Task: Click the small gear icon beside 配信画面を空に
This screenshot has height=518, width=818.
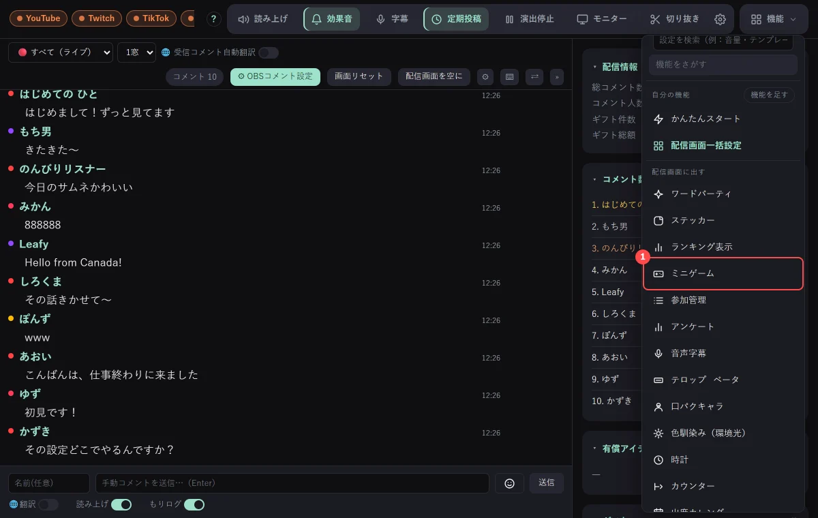Action: click(485, 77)
